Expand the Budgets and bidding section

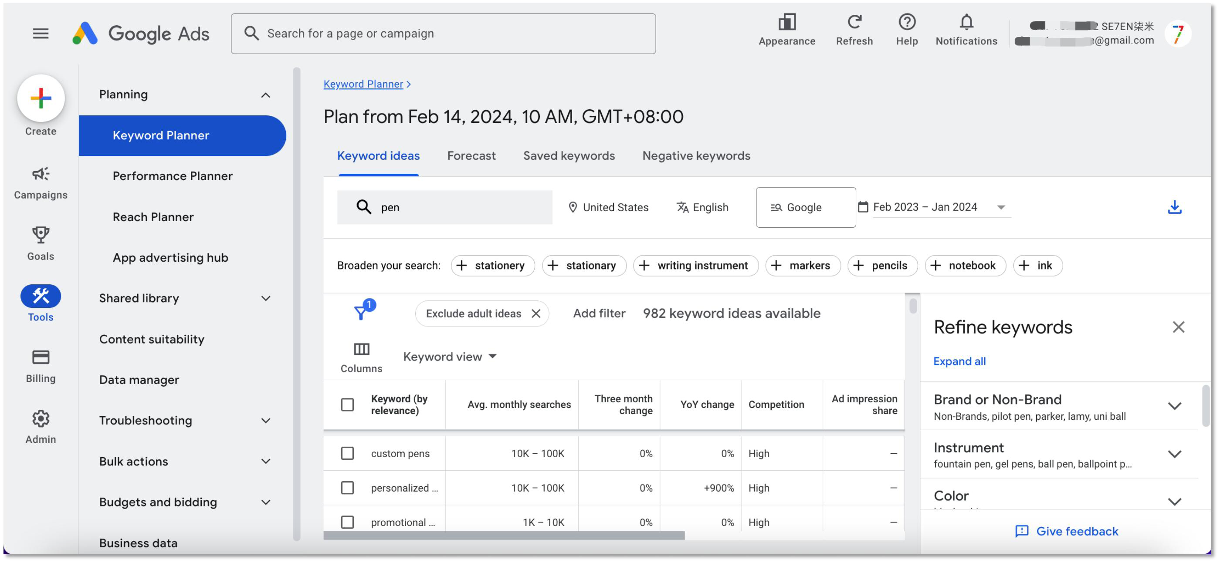click(x=266, y=502)
